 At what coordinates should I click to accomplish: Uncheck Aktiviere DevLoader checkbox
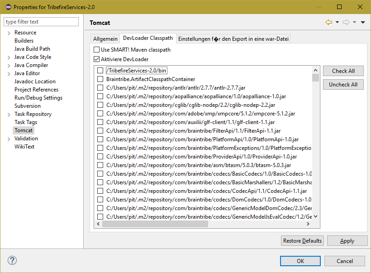96,59
